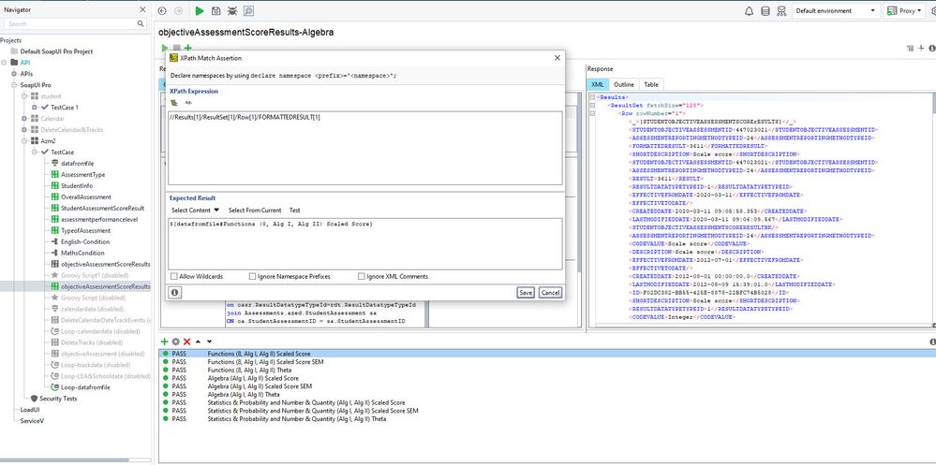936x465 pixels.
Task: Save project using the disk icon
Action: tap(216, 10)
